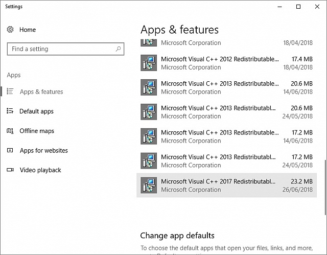
Task: Click icon of Visual C++ 2012 17.4 MB entry
Action: click(149, 63)
